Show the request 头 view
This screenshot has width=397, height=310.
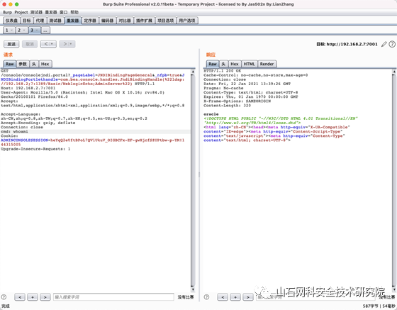coord(34,64)
